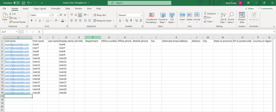Open Sort & Filter menu
The width and height of the screenshot is (276, 112).
tap(223, 18)
